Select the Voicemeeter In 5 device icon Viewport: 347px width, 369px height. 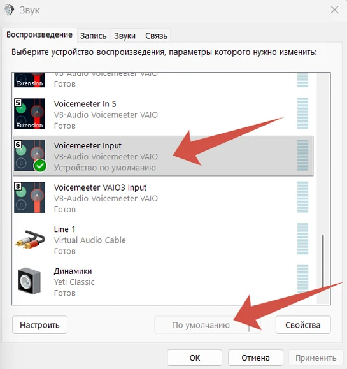[29, 114]
